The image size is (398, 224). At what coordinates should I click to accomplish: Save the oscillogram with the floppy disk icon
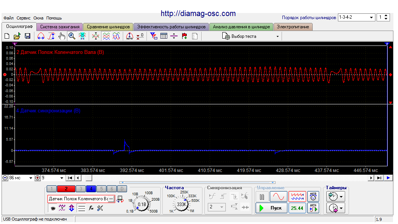click(28, 36)
